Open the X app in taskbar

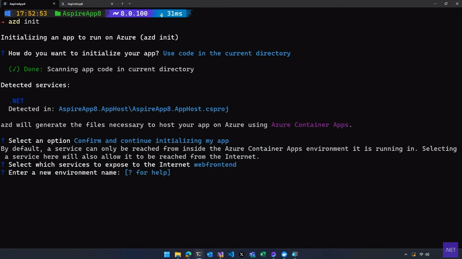241,254
